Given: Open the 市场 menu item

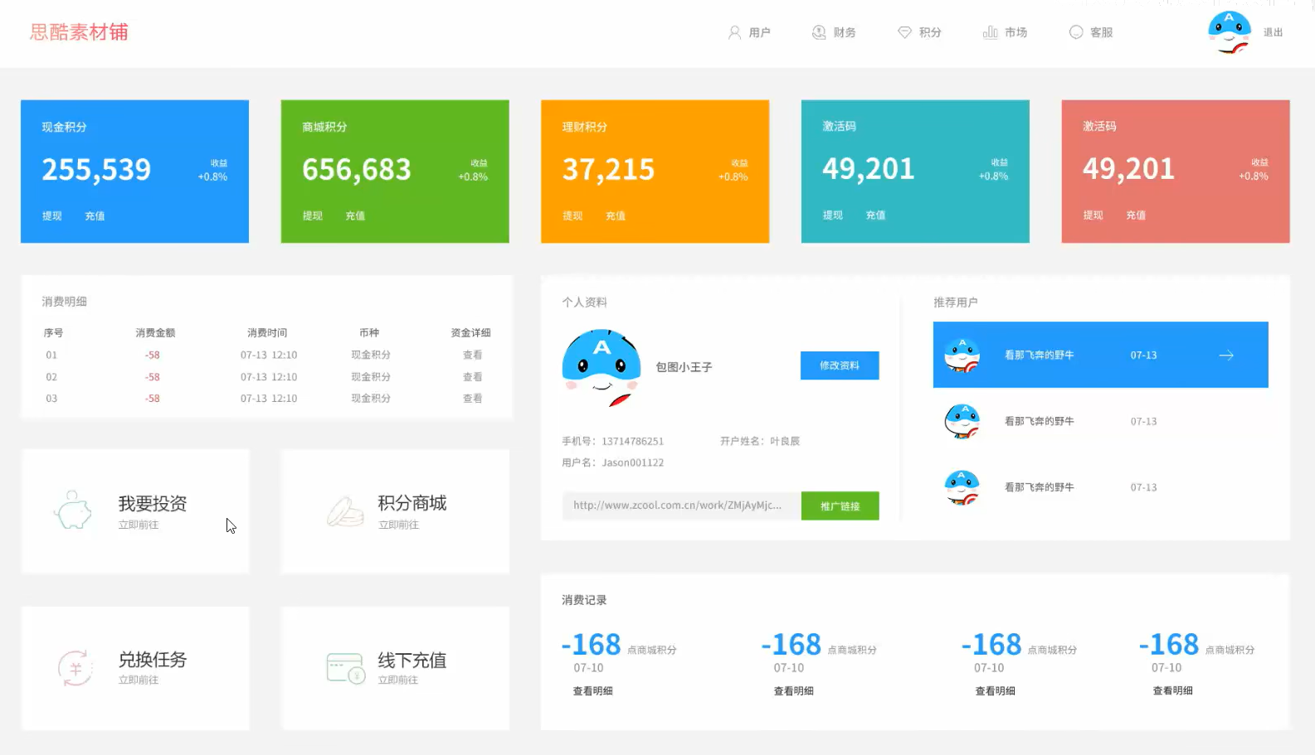Looking at the screenshot, I should click(1015, 32).
